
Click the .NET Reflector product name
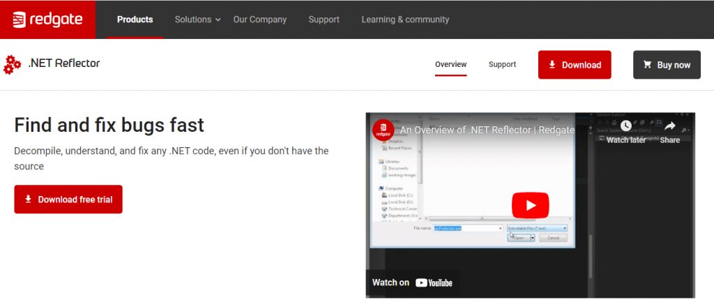click(x=64, y=63)
